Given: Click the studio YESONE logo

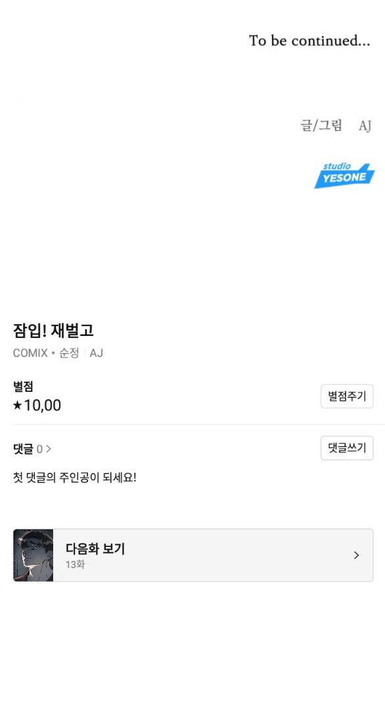Looking at the screenshot, I should tap(344, 176).
